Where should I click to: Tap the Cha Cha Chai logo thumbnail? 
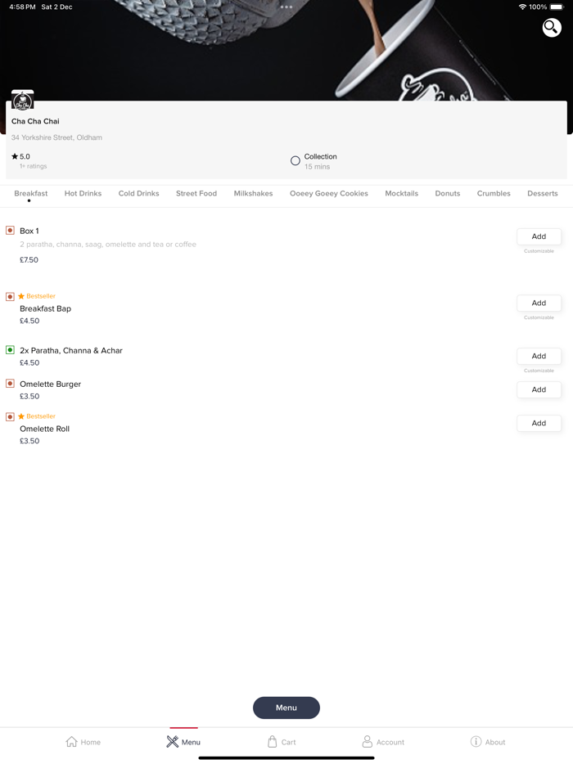click(x=22, y=101)
